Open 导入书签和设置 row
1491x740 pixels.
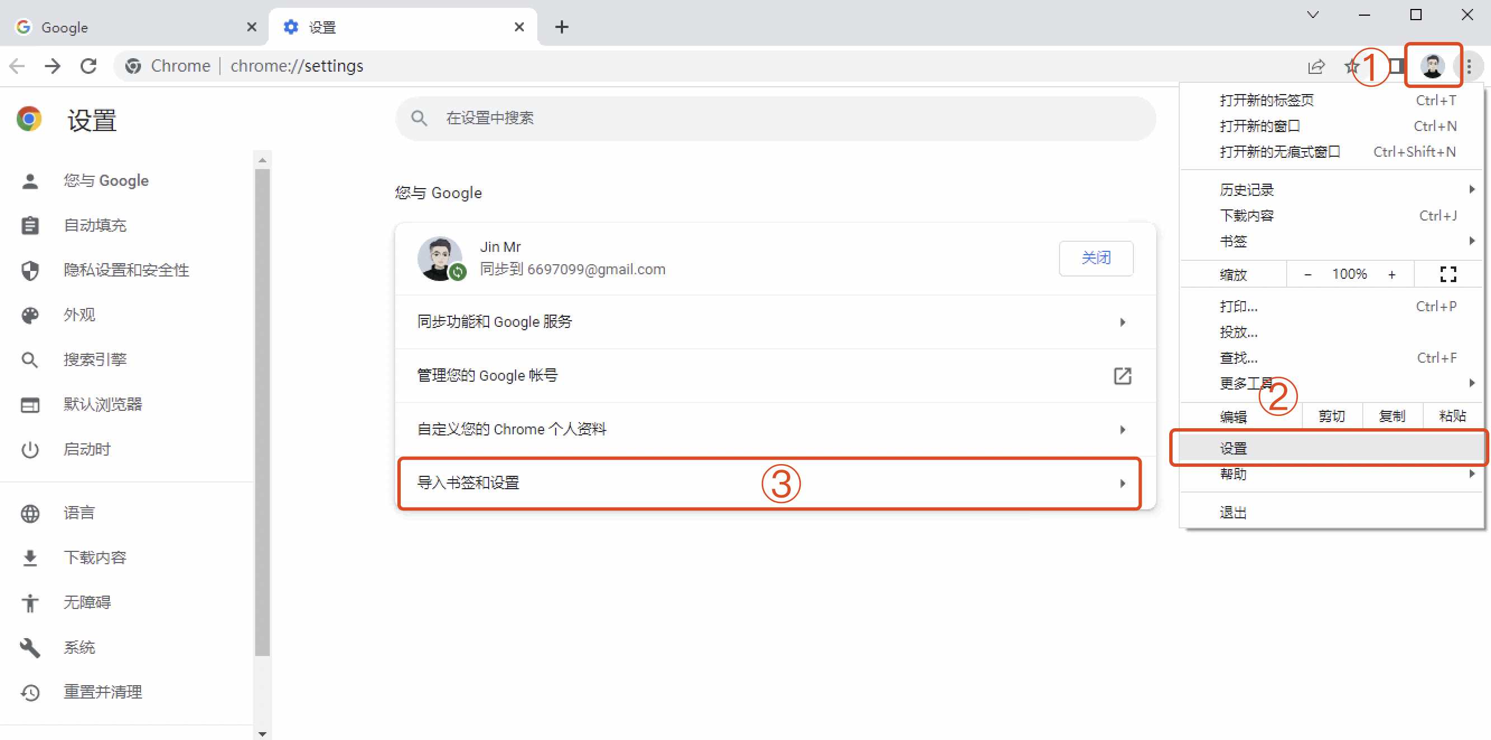tap(775, 483)
